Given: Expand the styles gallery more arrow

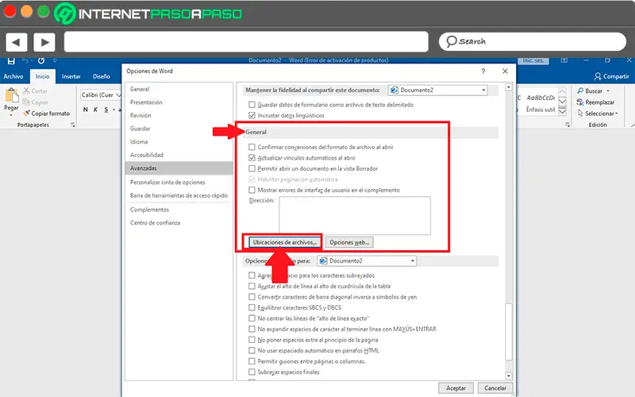Looking at the screenshot, I should pos(563,112).
